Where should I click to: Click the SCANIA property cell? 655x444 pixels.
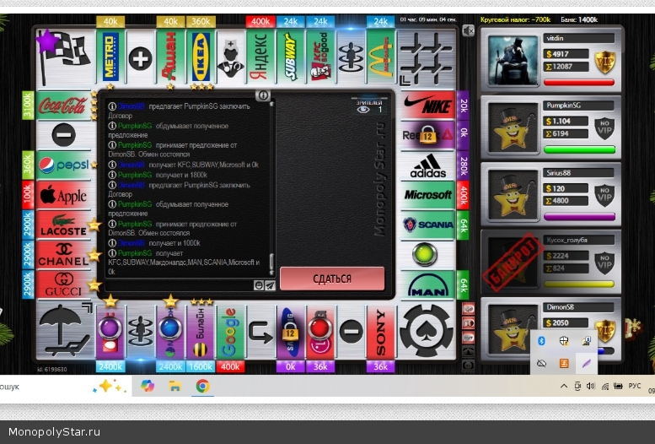click(427, 225)
